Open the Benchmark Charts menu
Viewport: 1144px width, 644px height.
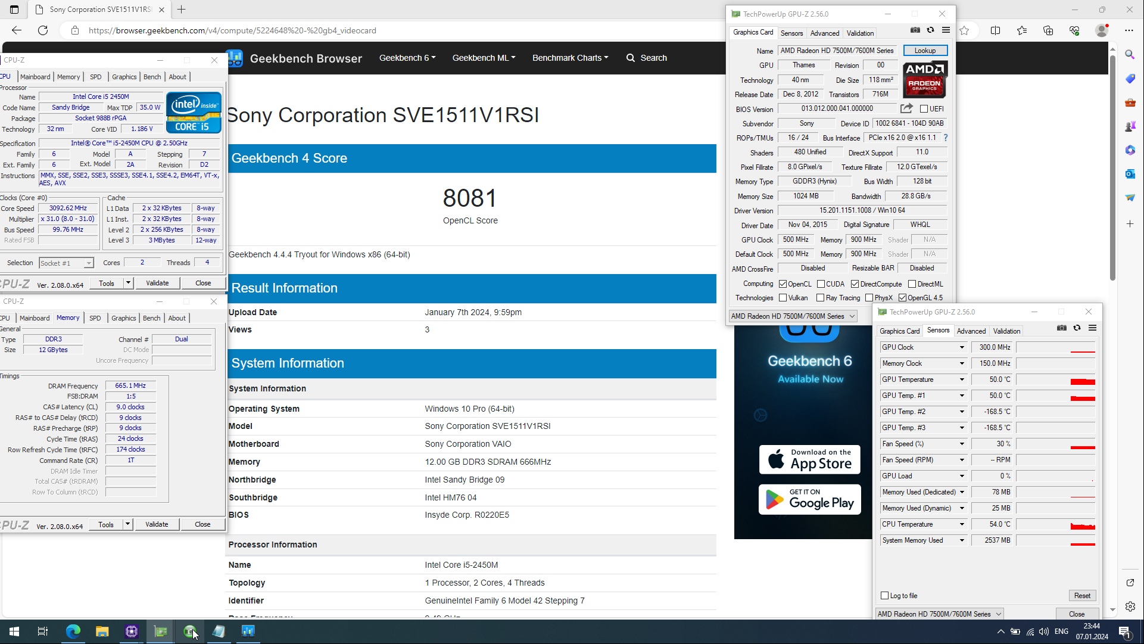571,58
